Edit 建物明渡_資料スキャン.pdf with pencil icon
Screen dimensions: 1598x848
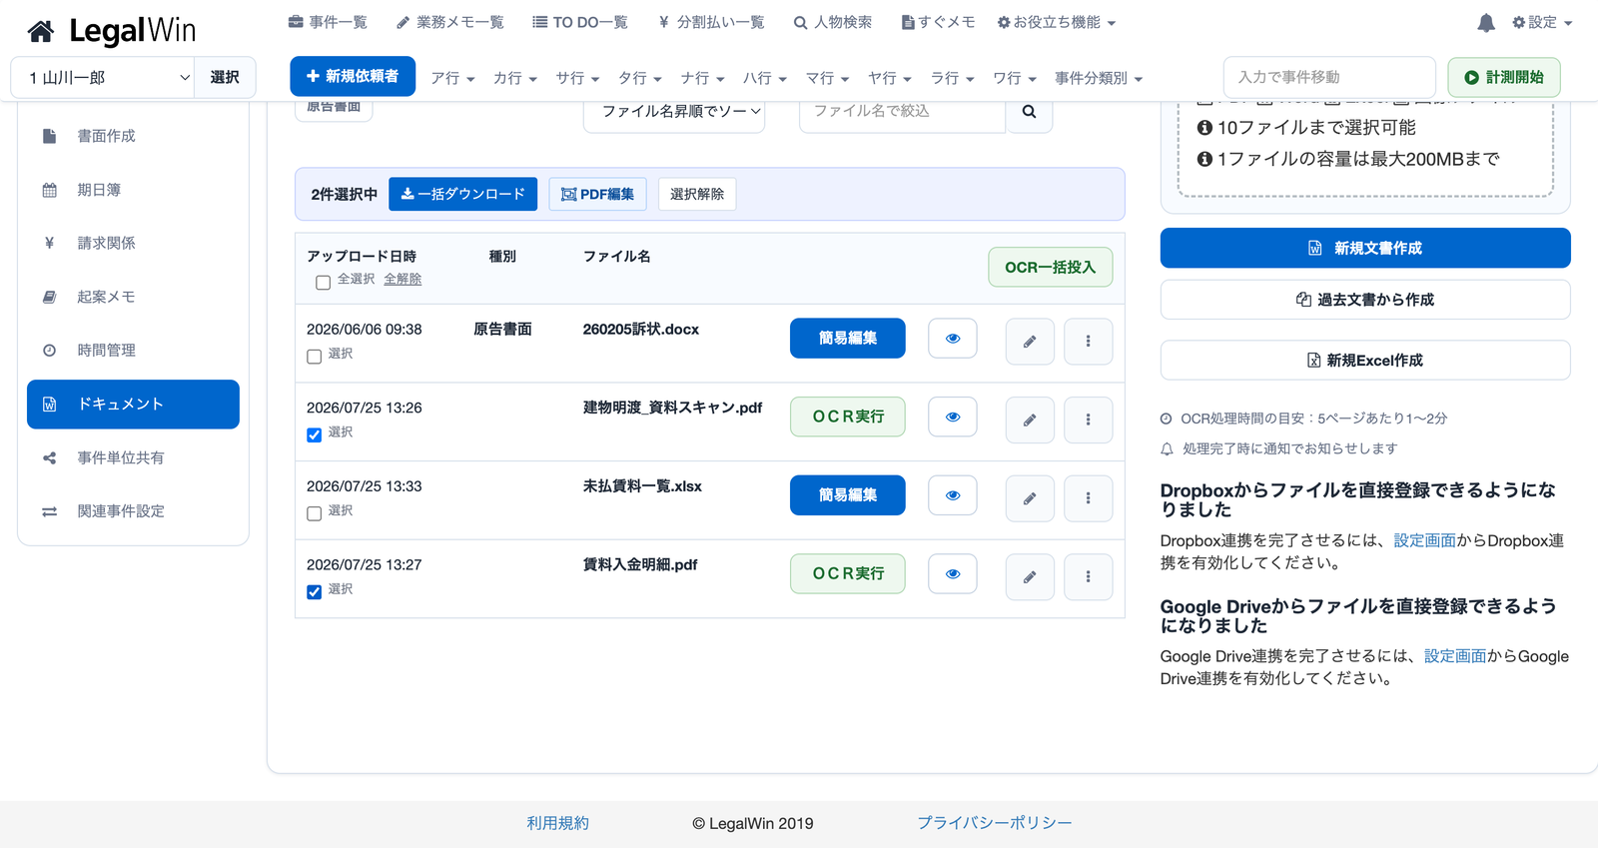[x=1030, y=420]
